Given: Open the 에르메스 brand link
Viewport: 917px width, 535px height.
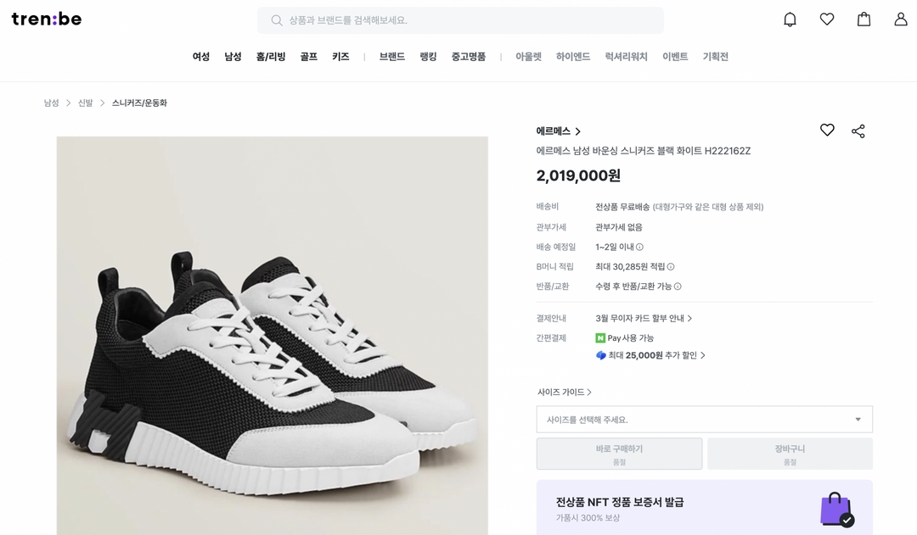Looking at the screenshot, I should click(558, 131).
